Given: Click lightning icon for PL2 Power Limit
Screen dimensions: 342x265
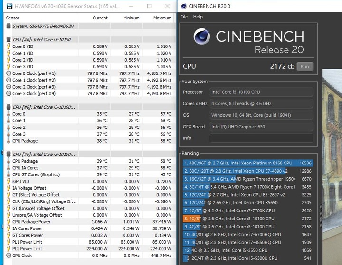Looking at the screenshot, I should 9,249.
